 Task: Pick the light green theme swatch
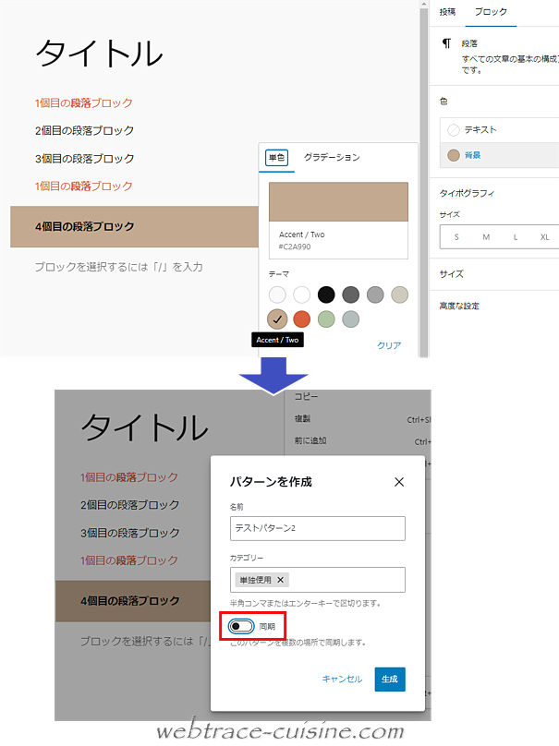(326, 319)
